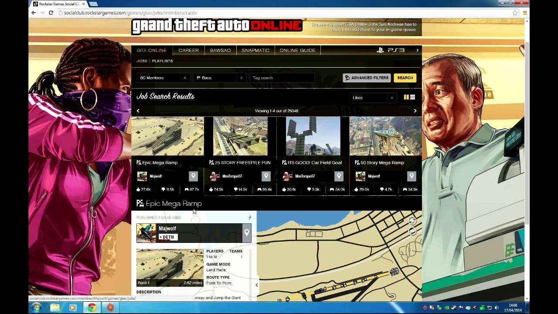Open the Likes sort dropdown
The image size is (558, 314).
click(373, 98)
